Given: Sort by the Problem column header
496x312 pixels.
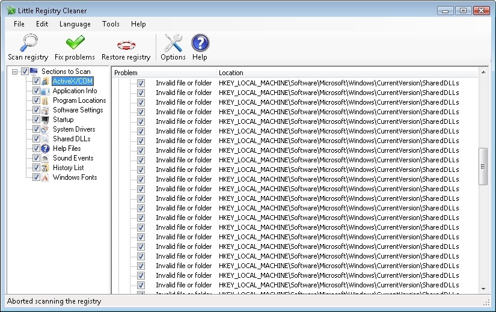Looking at the screenshot, I should pyautogui.click(x=164, y=73).
